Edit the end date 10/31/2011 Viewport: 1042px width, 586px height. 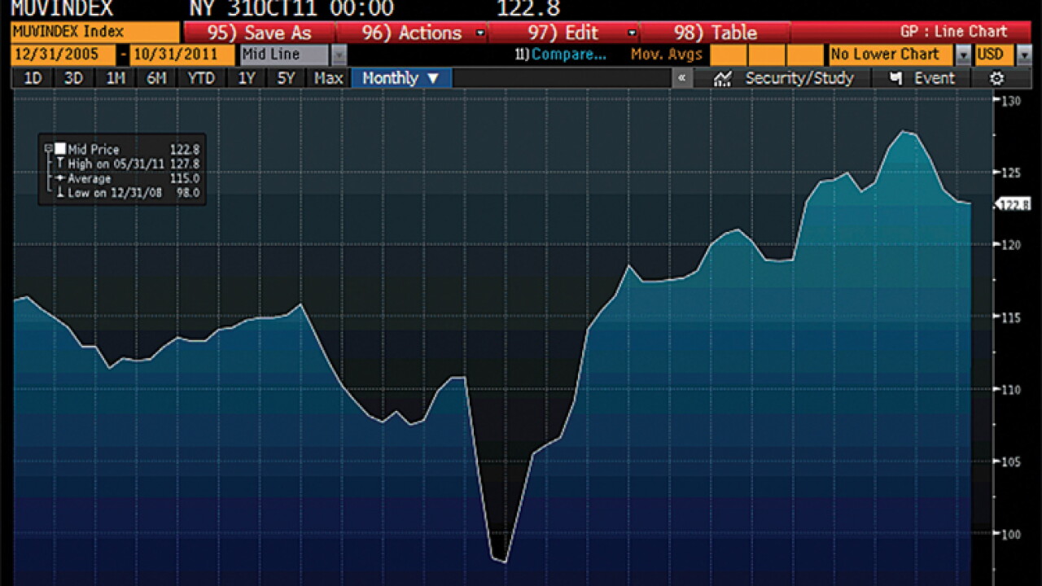point(182,55)
